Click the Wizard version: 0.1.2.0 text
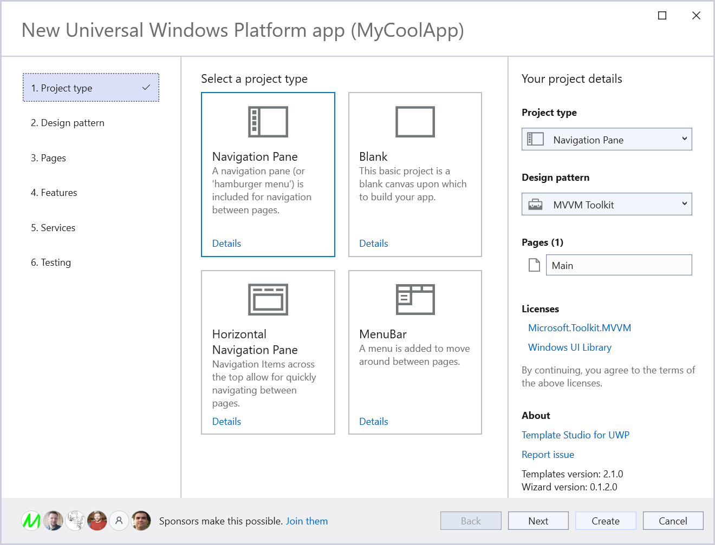 tap(569, 487)
